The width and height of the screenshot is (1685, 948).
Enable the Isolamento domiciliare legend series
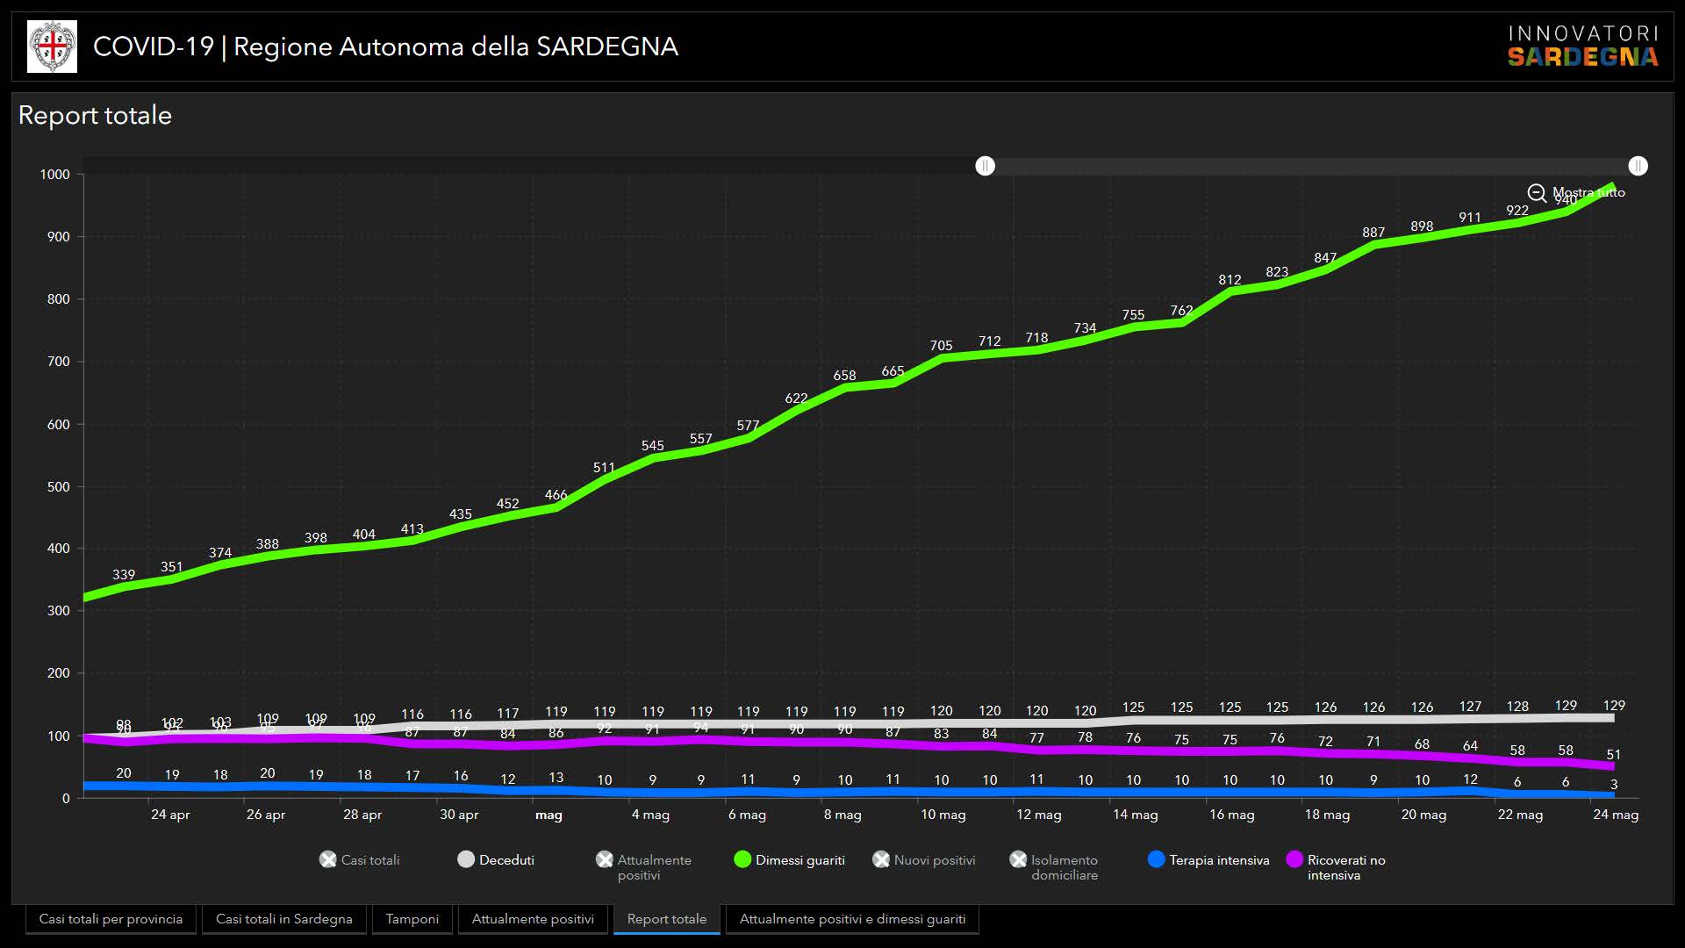1018,860
